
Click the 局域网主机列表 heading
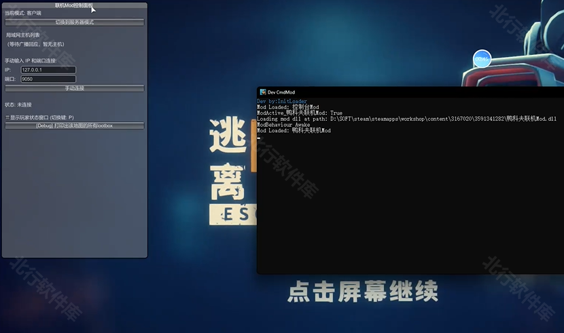coord(23,35)
